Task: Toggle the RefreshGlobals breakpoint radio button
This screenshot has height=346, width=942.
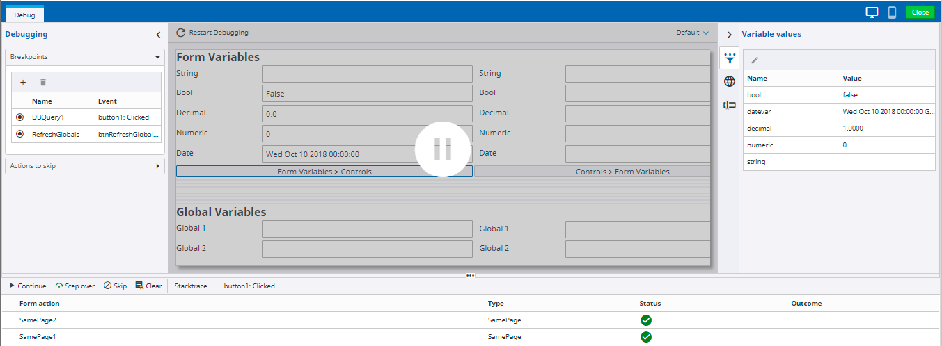Action: (x=19, y=134)
